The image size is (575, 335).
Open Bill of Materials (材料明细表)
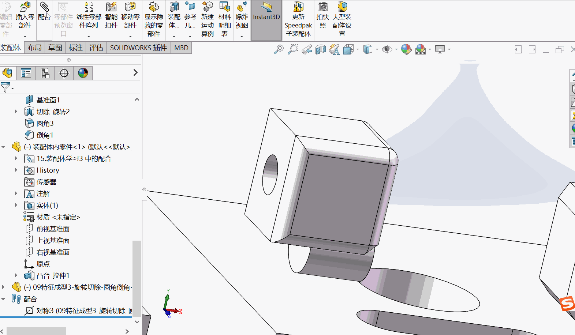click(x=225, y=7)
